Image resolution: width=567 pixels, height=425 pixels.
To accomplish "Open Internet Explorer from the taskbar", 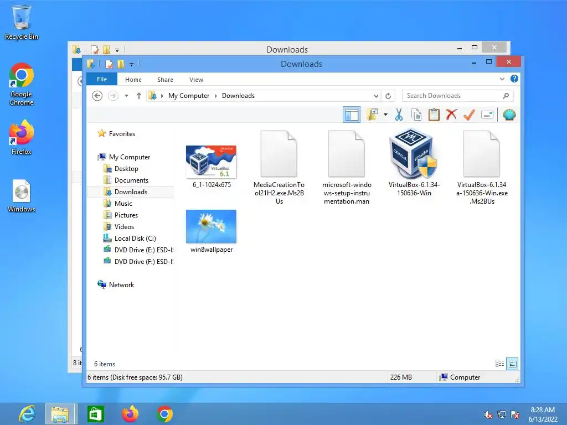I will [28, 414].
